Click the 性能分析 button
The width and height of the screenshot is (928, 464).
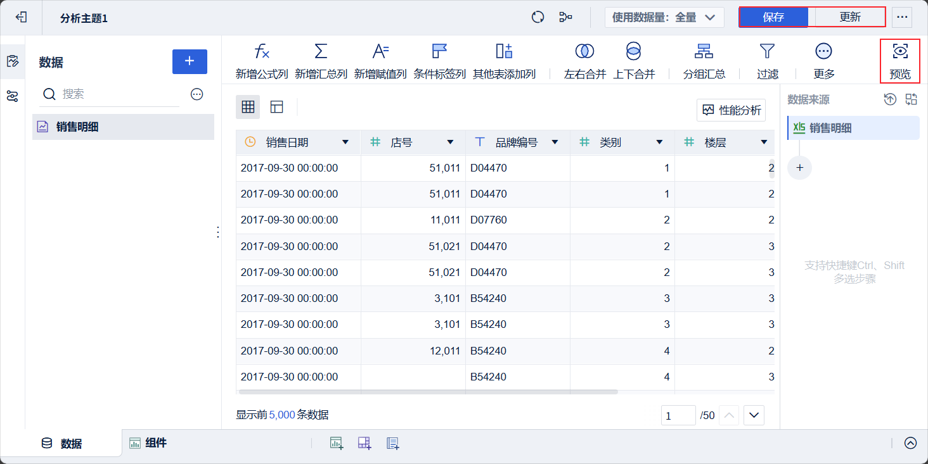[x=731, y=110]
